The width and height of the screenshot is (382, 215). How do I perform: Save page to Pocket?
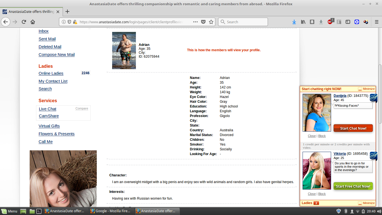coord(203,22)
